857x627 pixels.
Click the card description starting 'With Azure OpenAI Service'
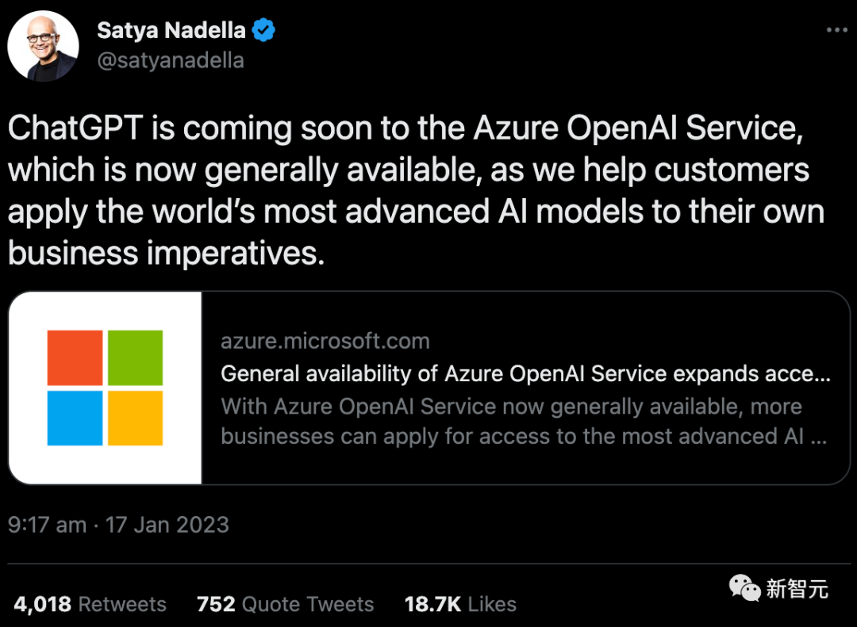pyautogui.click(x=524, y=421)
